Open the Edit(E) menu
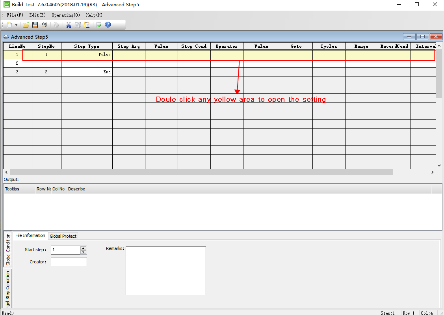 (37, 15)
